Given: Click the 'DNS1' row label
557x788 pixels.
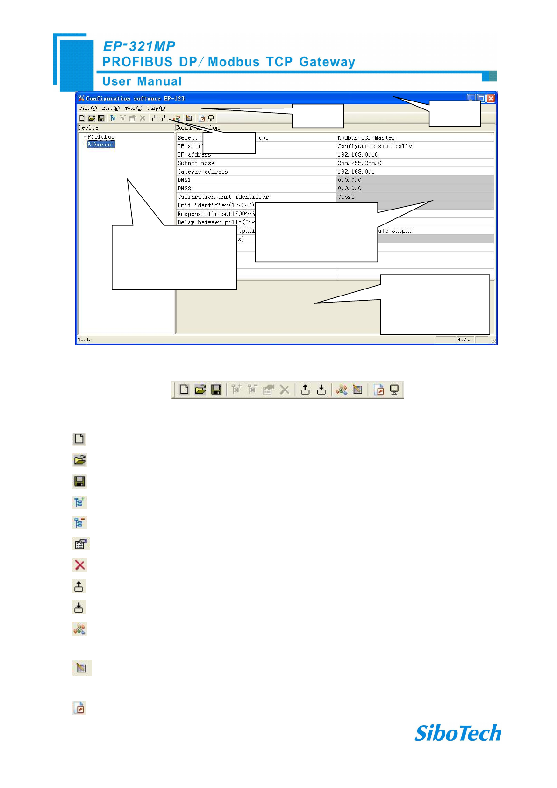Looking at the screenshot, I should (184, 180).
